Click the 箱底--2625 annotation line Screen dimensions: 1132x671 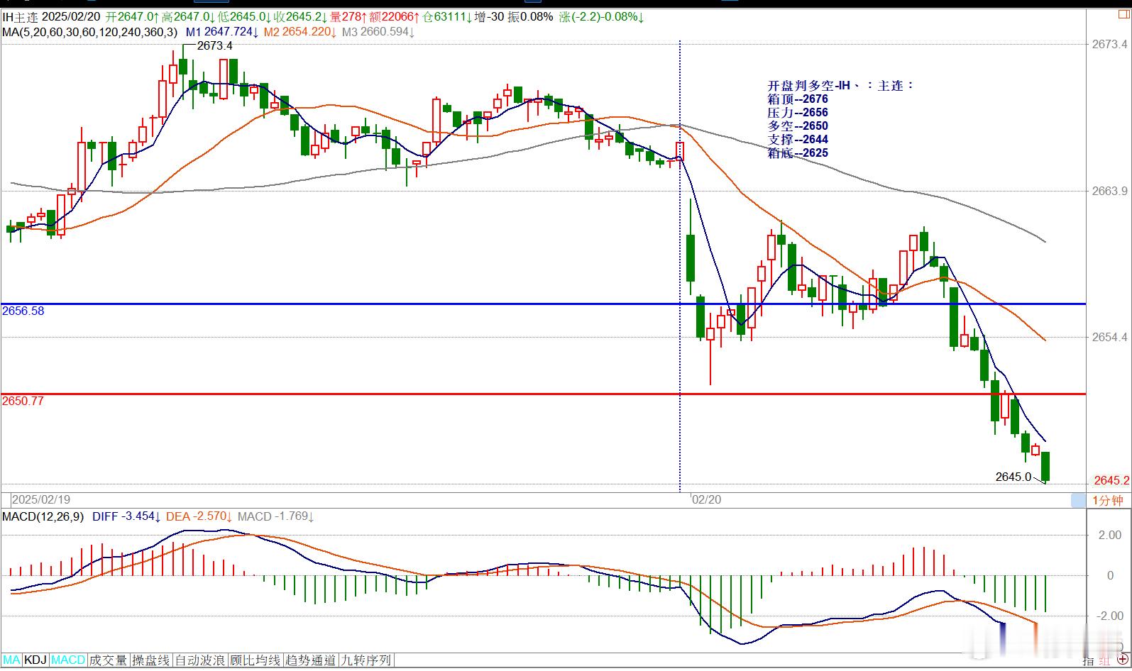[798, 153]
